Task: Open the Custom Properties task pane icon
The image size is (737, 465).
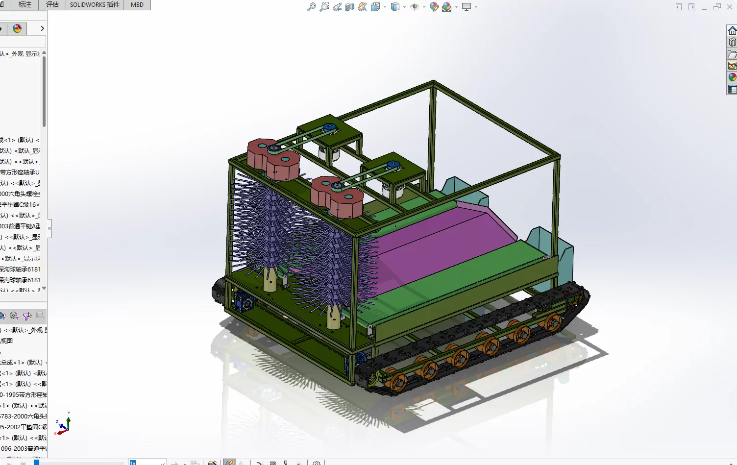Action: [732, 89]
